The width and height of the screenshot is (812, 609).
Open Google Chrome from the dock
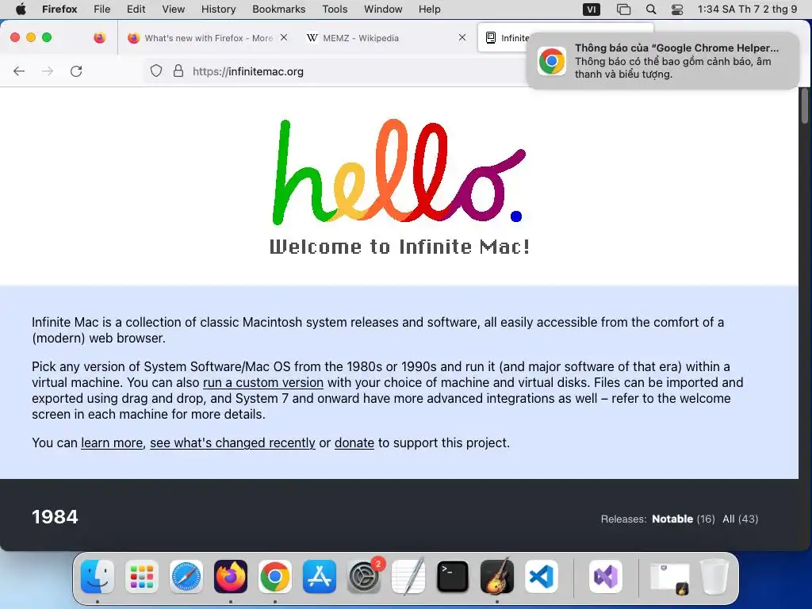(275, 576)
